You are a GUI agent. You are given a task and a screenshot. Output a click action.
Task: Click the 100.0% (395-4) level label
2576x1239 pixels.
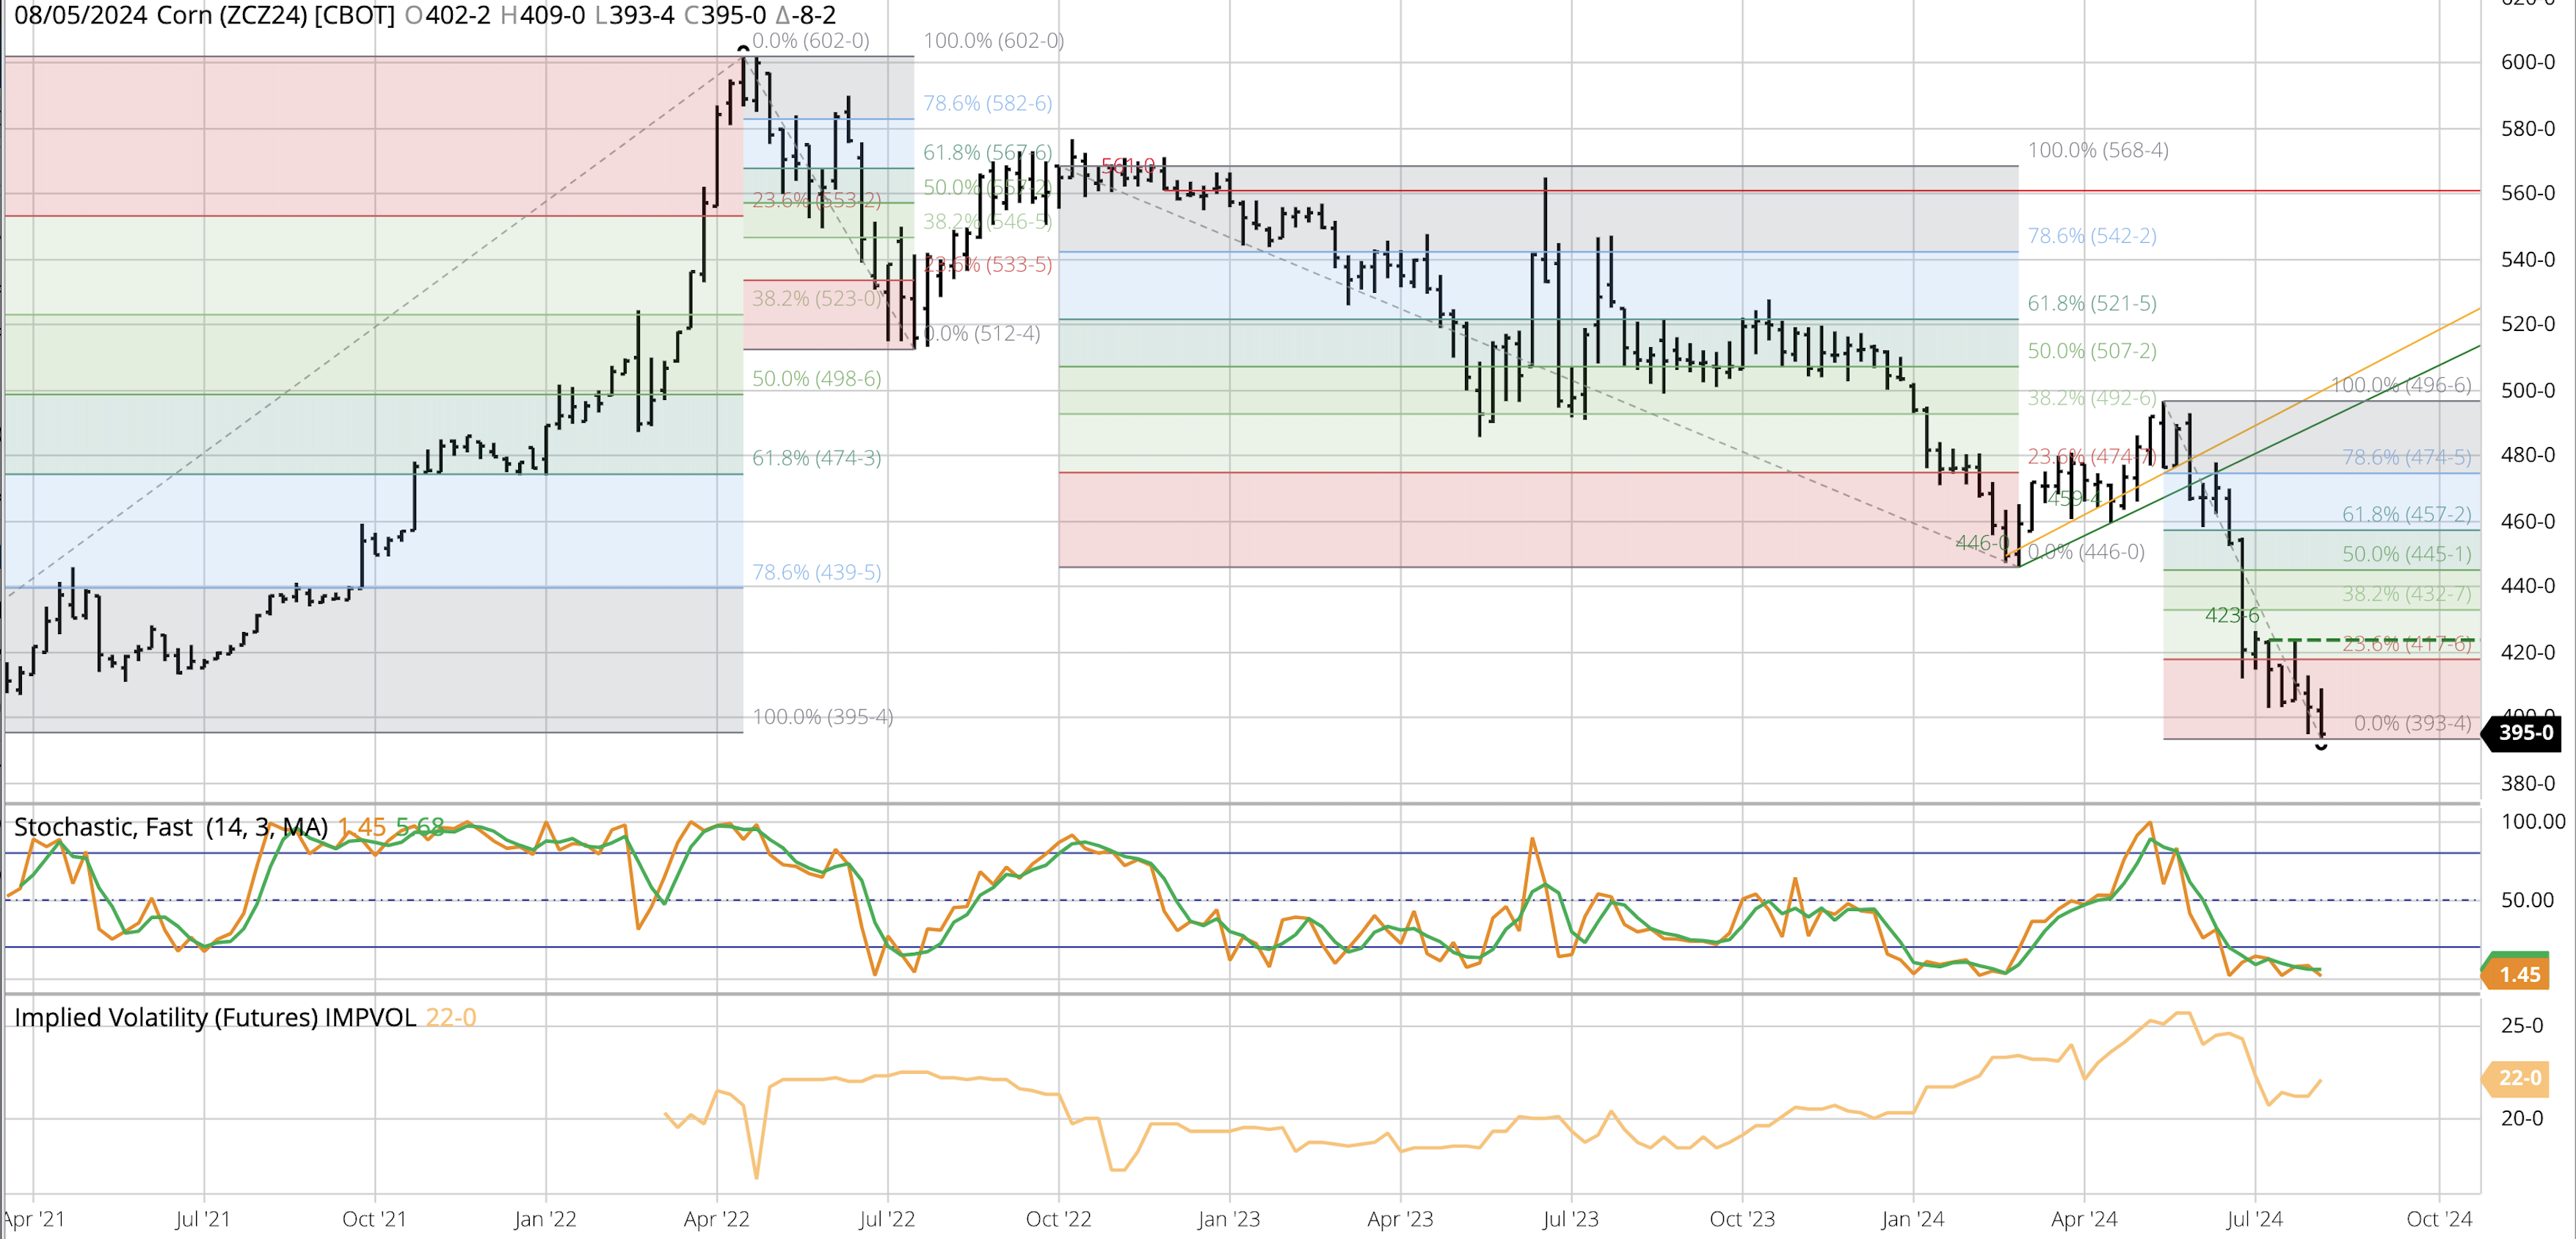click(822, 717)
